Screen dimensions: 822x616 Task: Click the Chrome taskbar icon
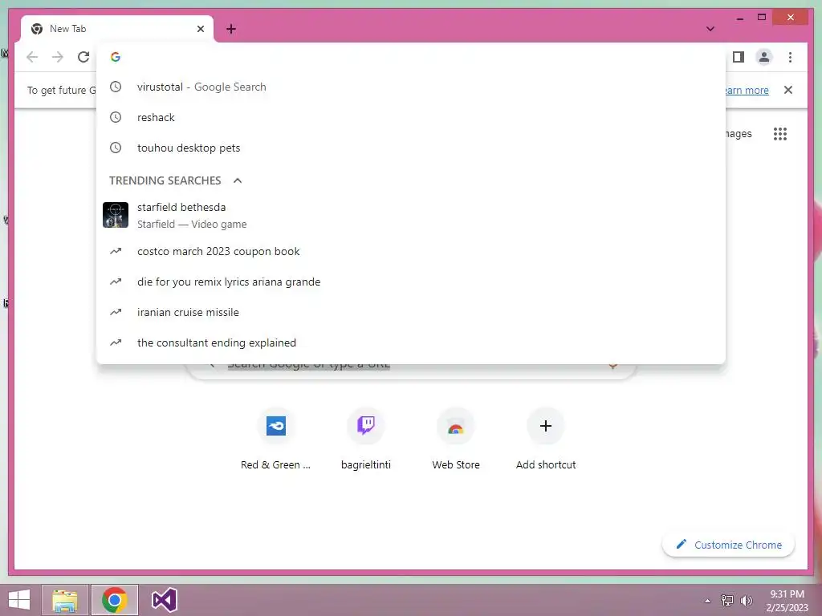click(115, 600)
